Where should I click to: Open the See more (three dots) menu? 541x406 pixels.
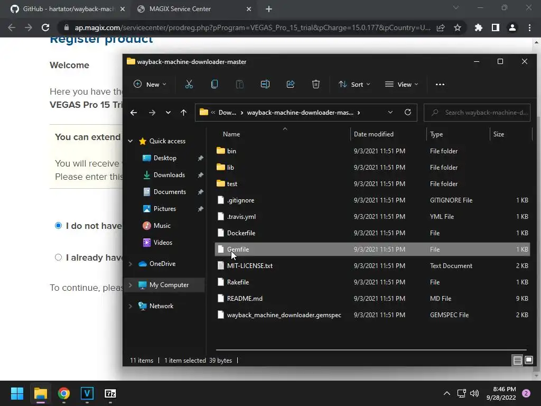coord(440,84)
